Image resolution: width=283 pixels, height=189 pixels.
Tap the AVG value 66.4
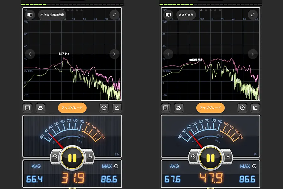pos(35,179)
